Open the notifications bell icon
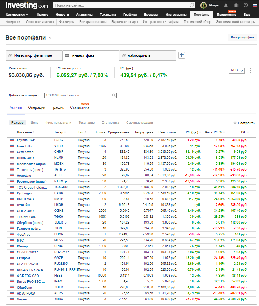Image resolution: width=259 pixels, height=306 pixels. click(226, 5)
